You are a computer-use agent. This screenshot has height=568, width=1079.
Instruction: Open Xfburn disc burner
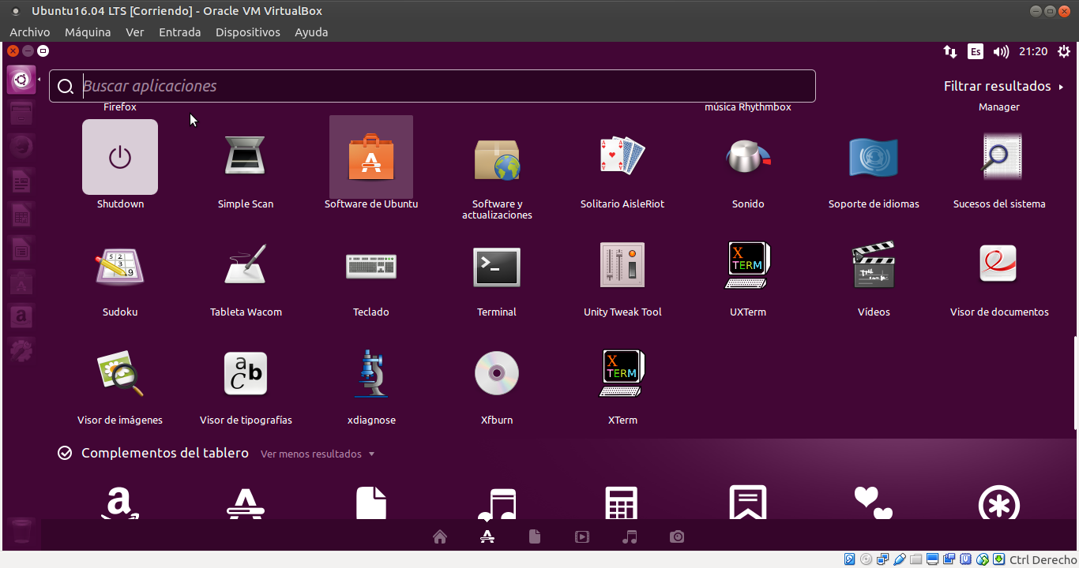(x=497, y=373)
